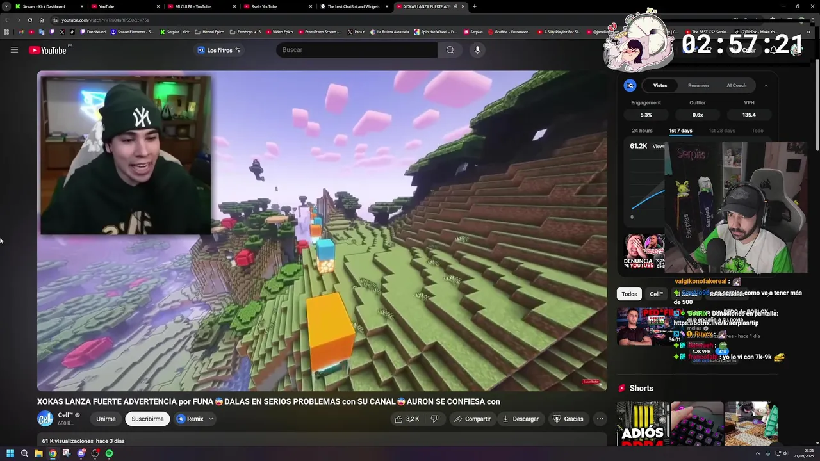Open the Chrome apps grid icon

tap(6, 32)
